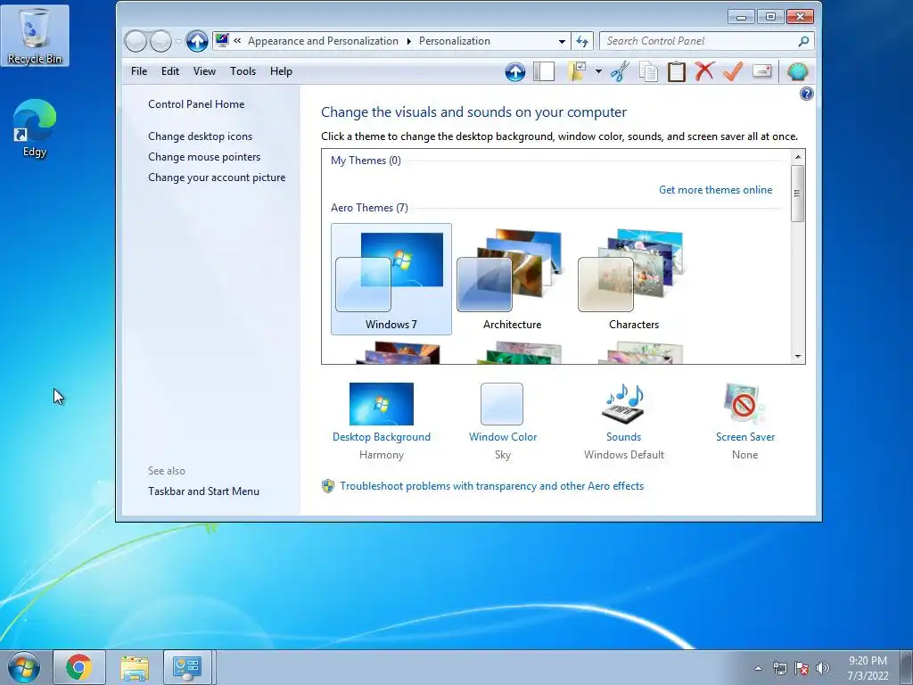Image resolution: width=913 pixels, height=685 pixels.
Task: Launch Chrome from the taskbar
Action: pyautogui.click(x=79, y=667)
